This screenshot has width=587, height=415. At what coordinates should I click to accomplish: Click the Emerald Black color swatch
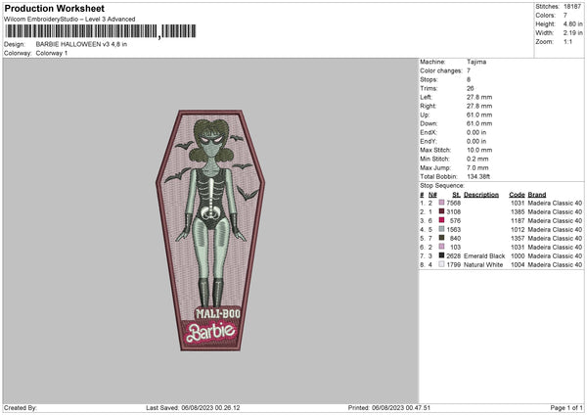coord(442,255)
